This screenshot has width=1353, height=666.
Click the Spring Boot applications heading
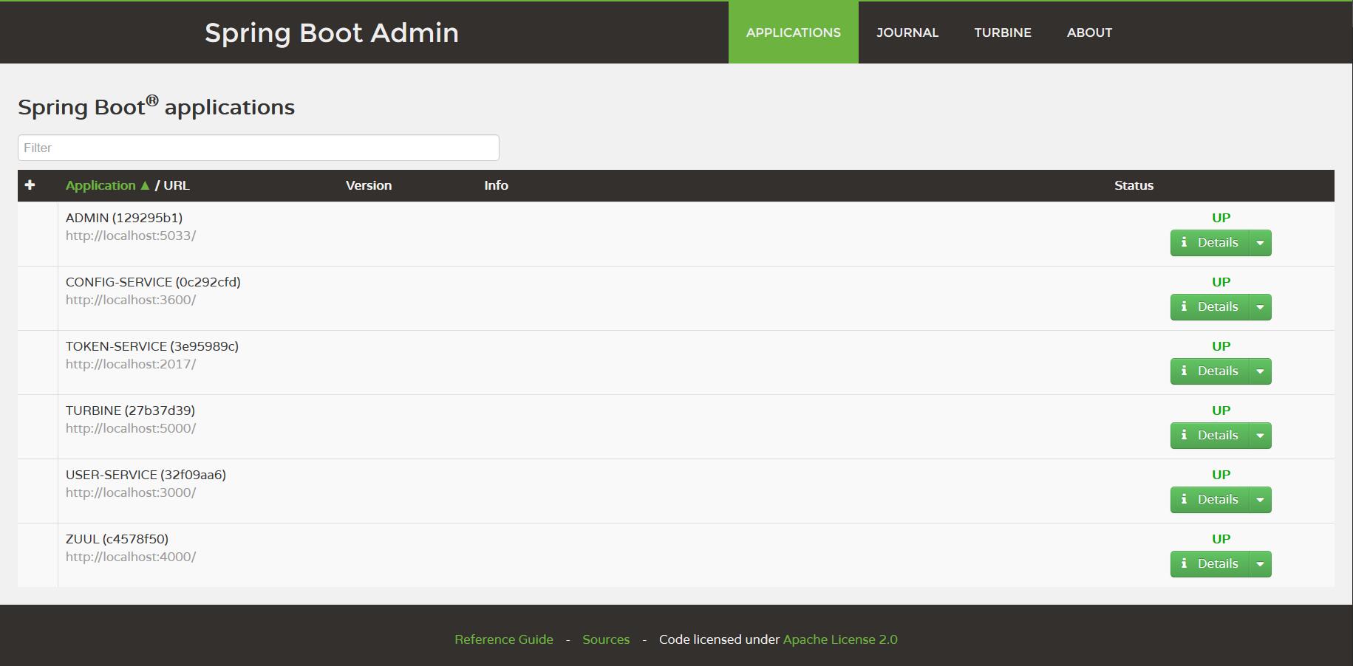pyautogui.click(x=156, y=106)
